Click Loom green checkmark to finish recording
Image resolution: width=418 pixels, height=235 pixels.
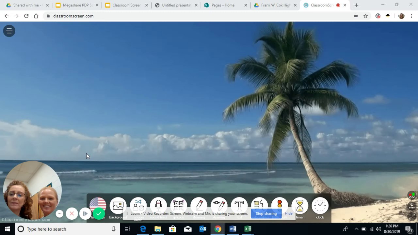tap(99, 214)
